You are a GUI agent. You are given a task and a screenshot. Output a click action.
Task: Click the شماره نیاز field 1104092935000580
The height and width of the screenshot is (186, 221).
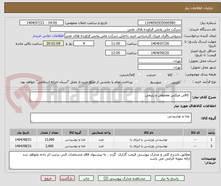pos(160,23)
